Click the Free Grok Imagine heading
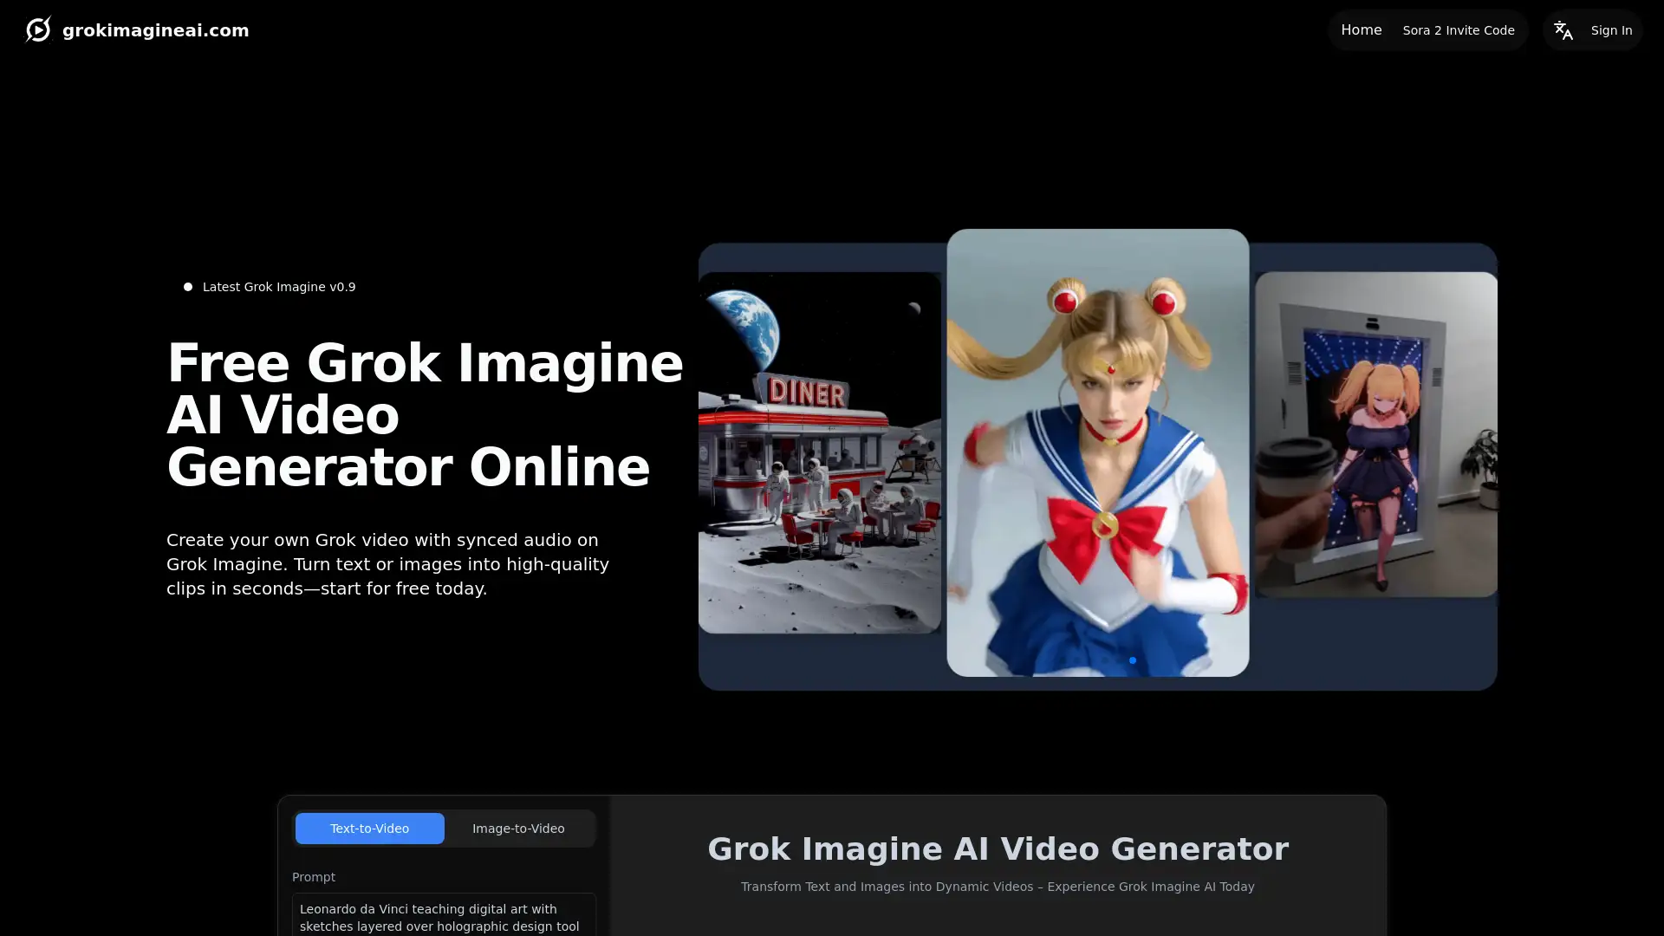 click(426, 416)
